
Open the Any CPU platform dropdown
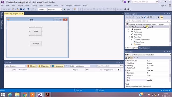click(62, 9)
